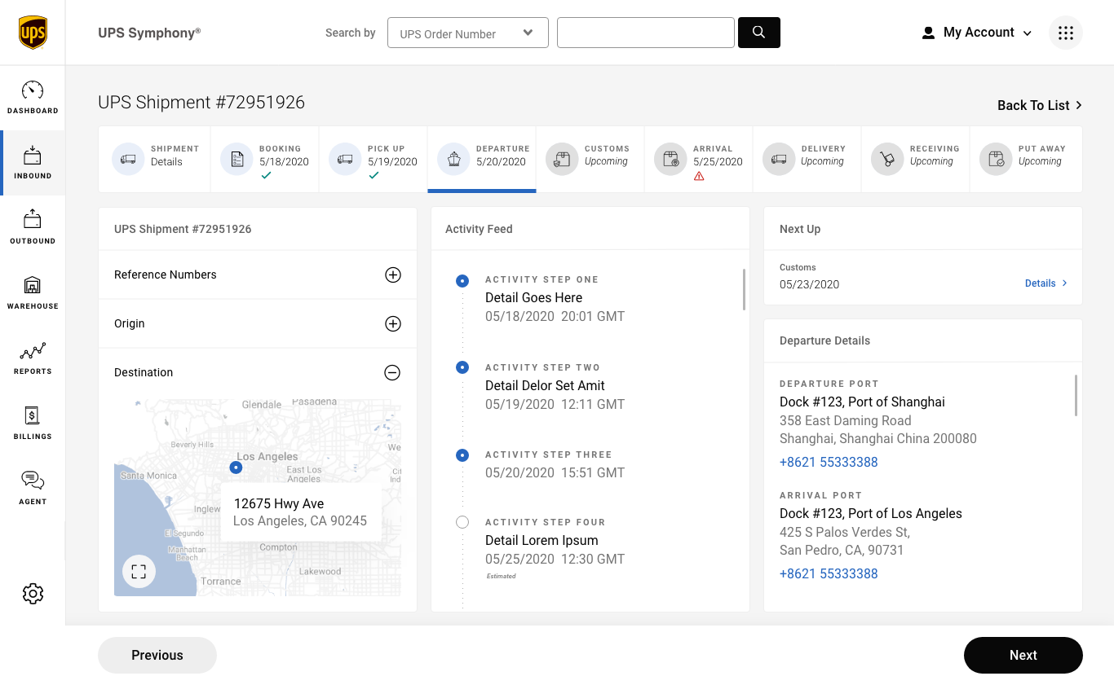Switch to the Customs step tab
Screen dimensions: 1114x685
(590, 159)
